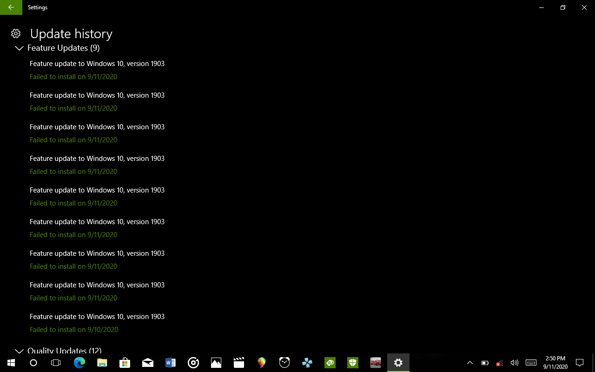Go back using the green arrow button

pyautogui.click(x=11, y=7)
